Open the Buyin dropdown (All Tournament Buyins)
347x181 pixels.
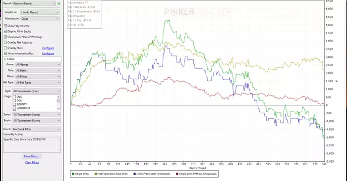click(x=36, y=121)
